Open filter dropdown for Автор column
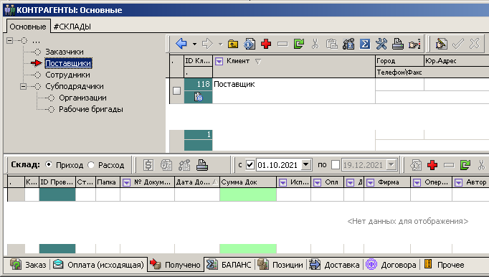 tap(458, 182)
